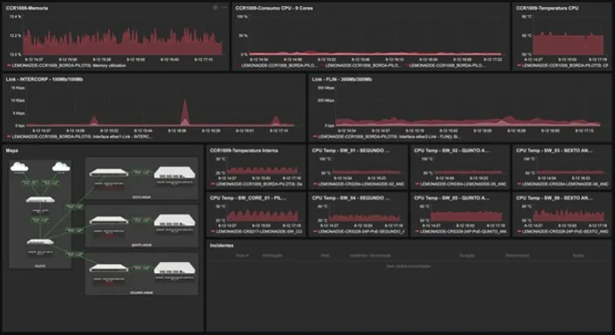The width and height of the screenshot is (615, 335).
Task: Click the Link - INTERCORP - 100Mb/100Mb title
Action: (44, 79)
